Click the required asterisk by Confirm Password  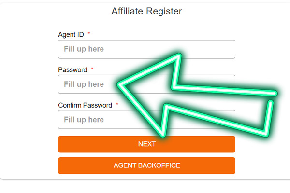(x=117, y=105)
